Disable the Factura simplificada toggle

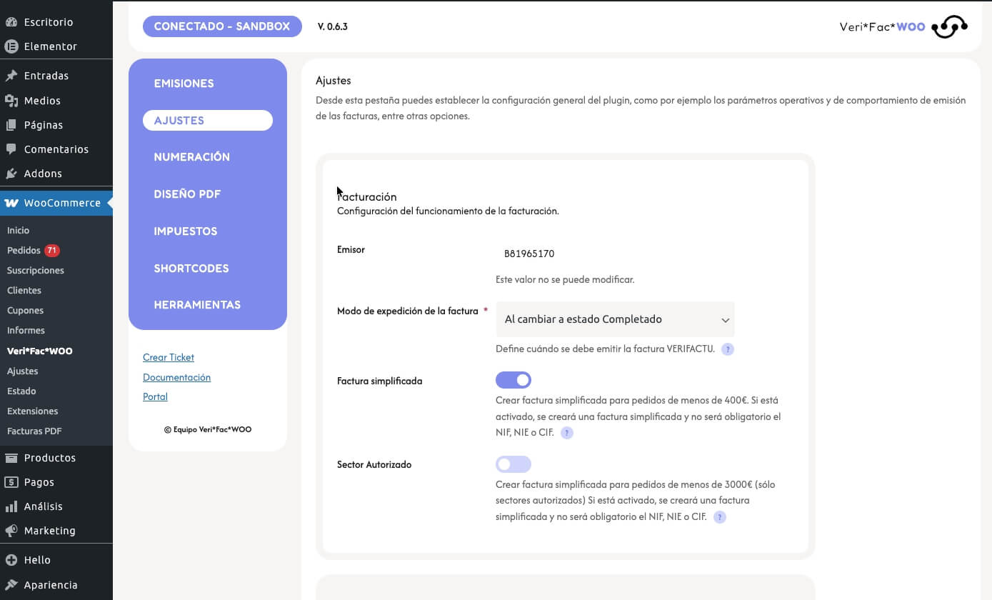click(x=513, y=380)
